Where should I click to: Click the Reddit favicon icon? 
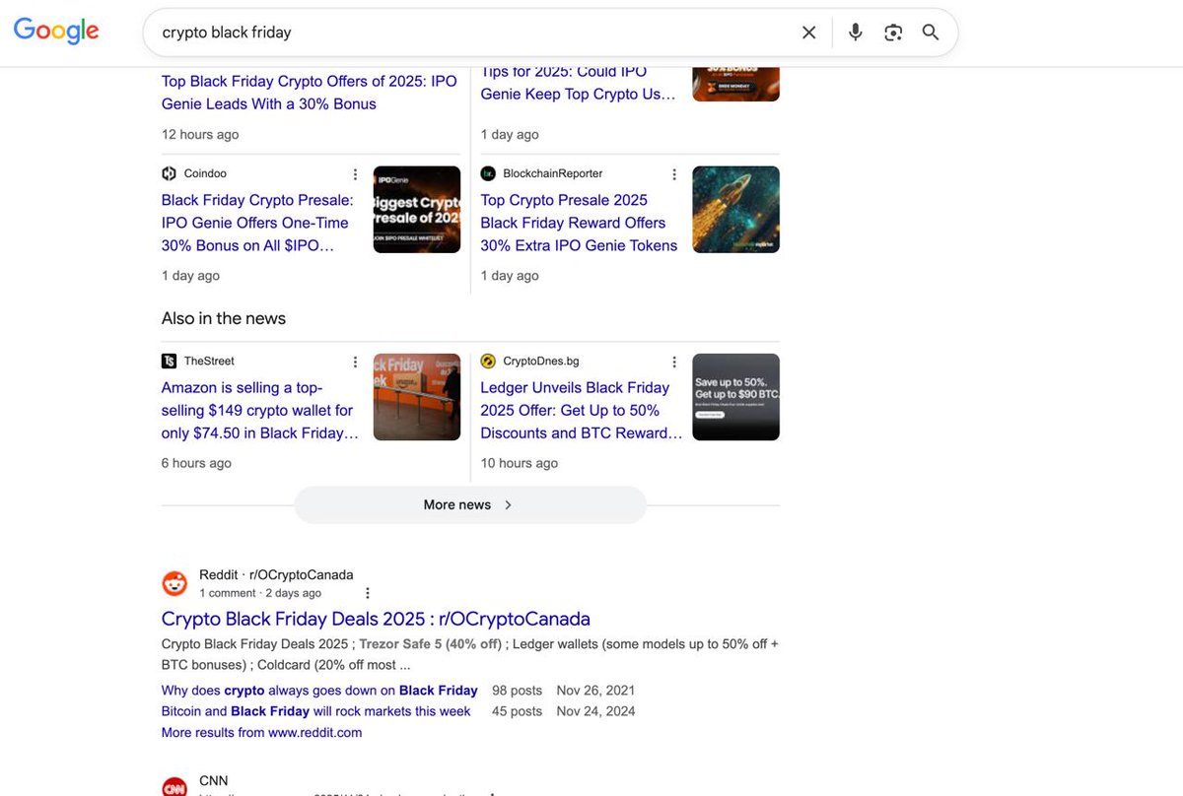coord(174,583)
